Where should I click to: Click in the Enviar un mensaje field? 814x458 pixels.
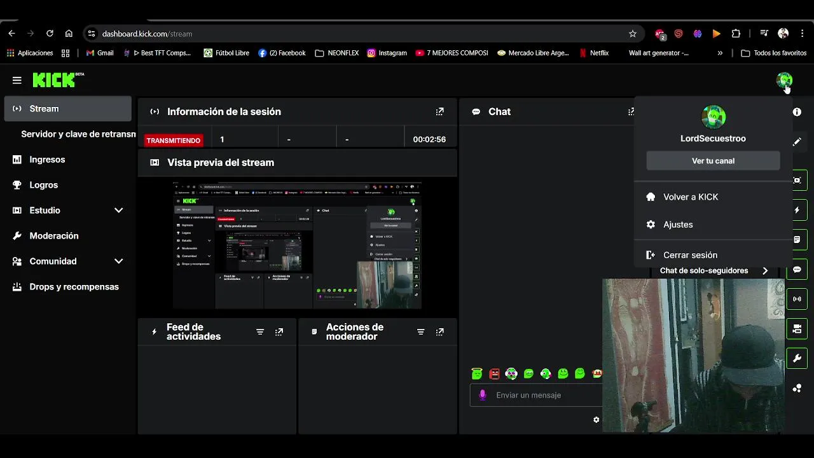coord(536,395)
